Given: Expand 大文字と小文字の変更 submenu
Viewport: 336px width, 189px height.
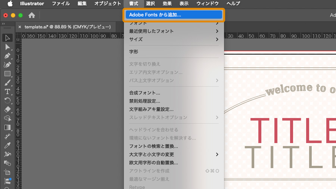Looking at the screenshot, I should click(x=174, y=155).
